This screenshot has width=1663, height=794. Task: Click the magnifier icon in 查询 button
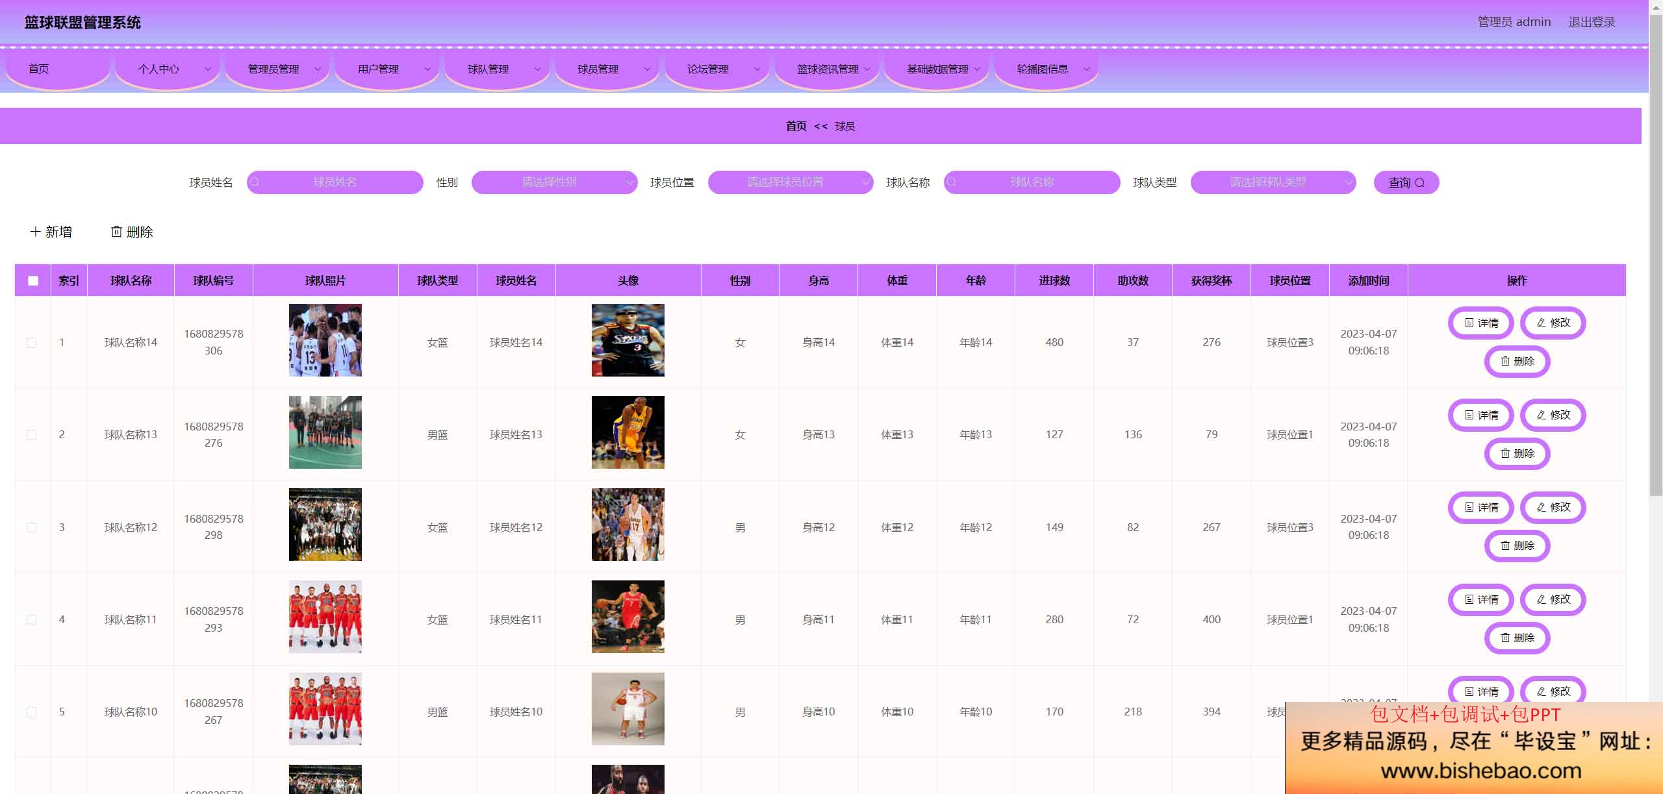tap(1419, 183)
